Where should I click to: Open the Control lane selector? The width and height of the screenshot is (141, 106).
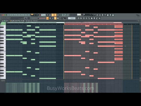[x=3, y=81]
